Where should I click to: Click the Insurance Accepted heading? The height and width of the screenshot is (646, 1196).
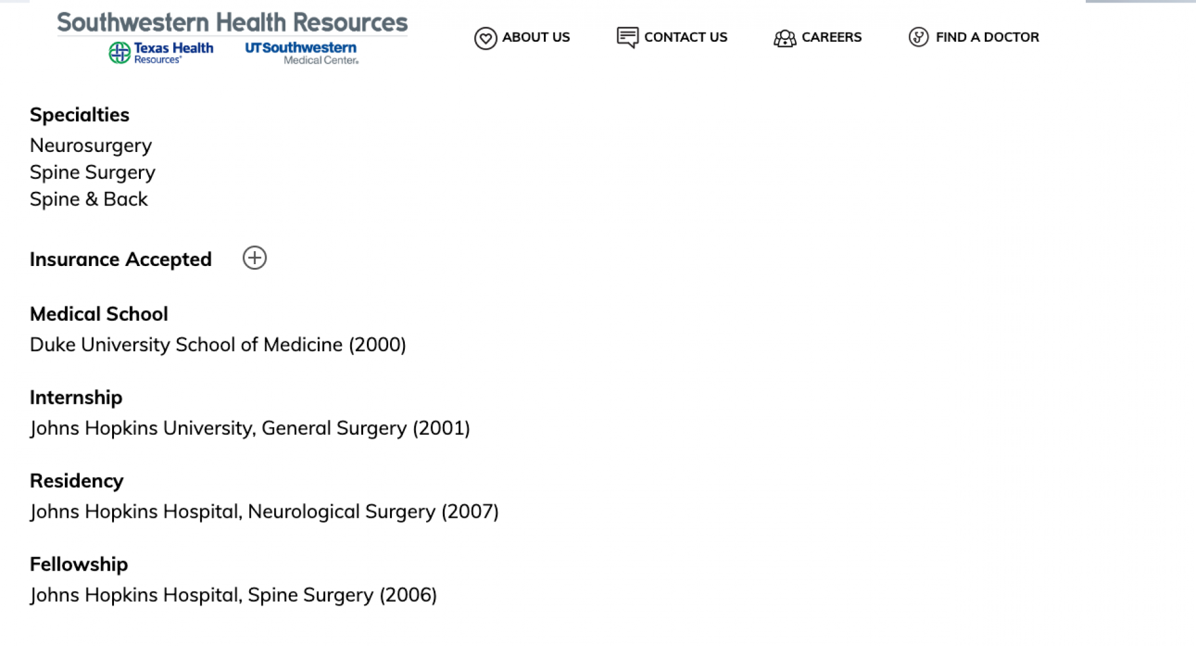tap(121, 259)
